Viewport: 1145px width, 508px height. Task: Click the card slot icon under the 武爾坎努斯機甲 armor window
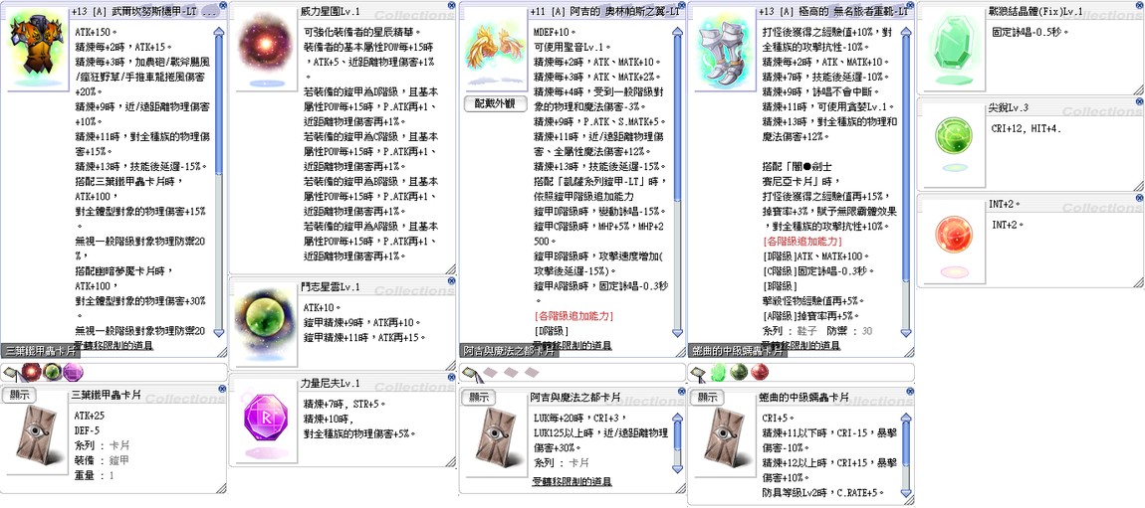click(x=12, y=373)
